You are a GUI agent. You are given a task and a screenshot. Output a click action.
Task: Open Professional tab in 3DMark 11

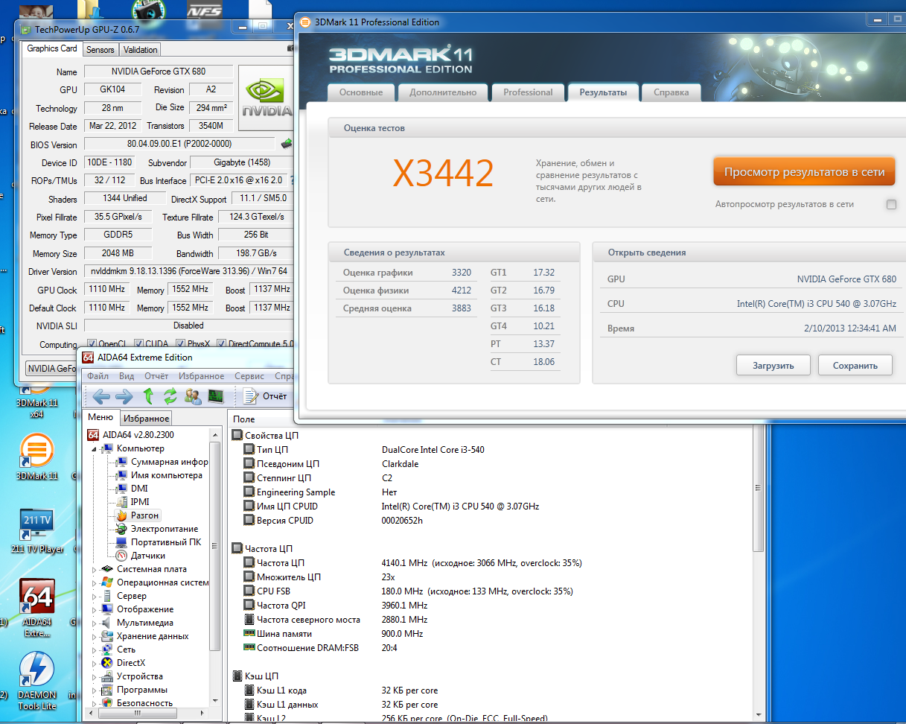click(x=528, y=92)
